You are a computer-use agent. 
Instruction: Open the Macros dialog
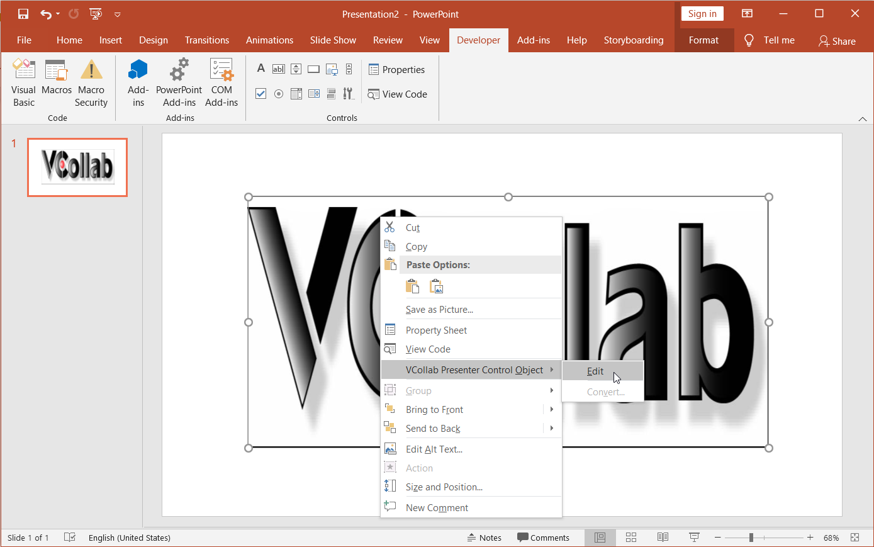tap(57, 77)
